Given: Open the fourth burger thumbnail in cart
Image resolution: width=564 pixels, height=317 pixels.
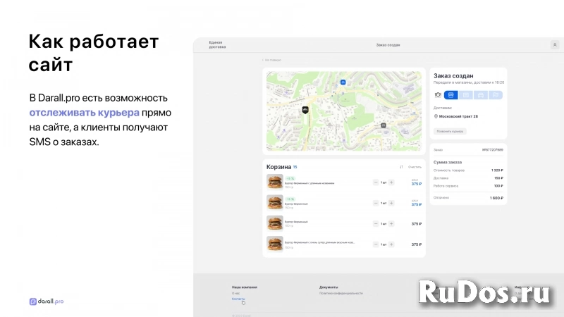Looking at the screenshot, I should click(275, 244).
